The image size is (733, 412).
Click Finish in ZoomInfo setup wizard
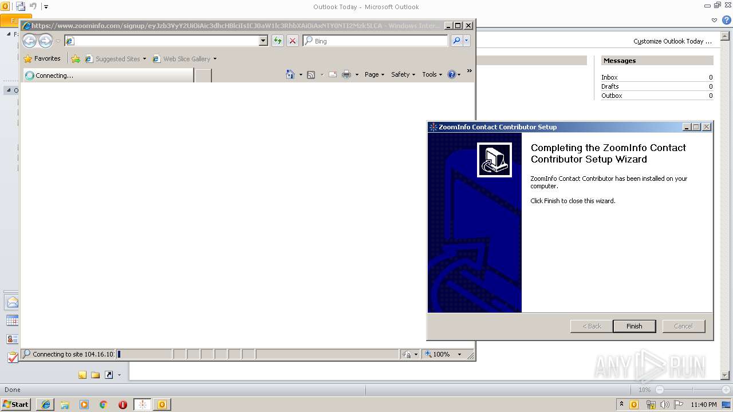coord(635,326)
